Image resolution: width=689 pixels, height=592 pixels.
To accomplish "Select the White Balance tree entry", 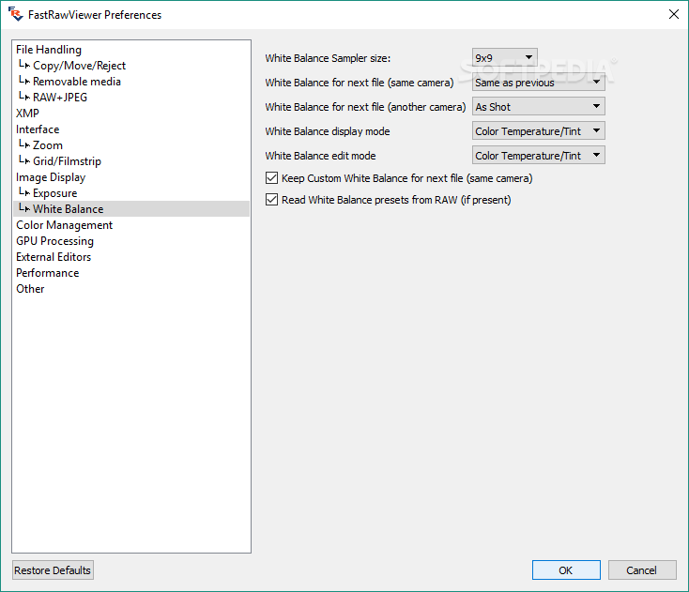I will pos(131,209).
